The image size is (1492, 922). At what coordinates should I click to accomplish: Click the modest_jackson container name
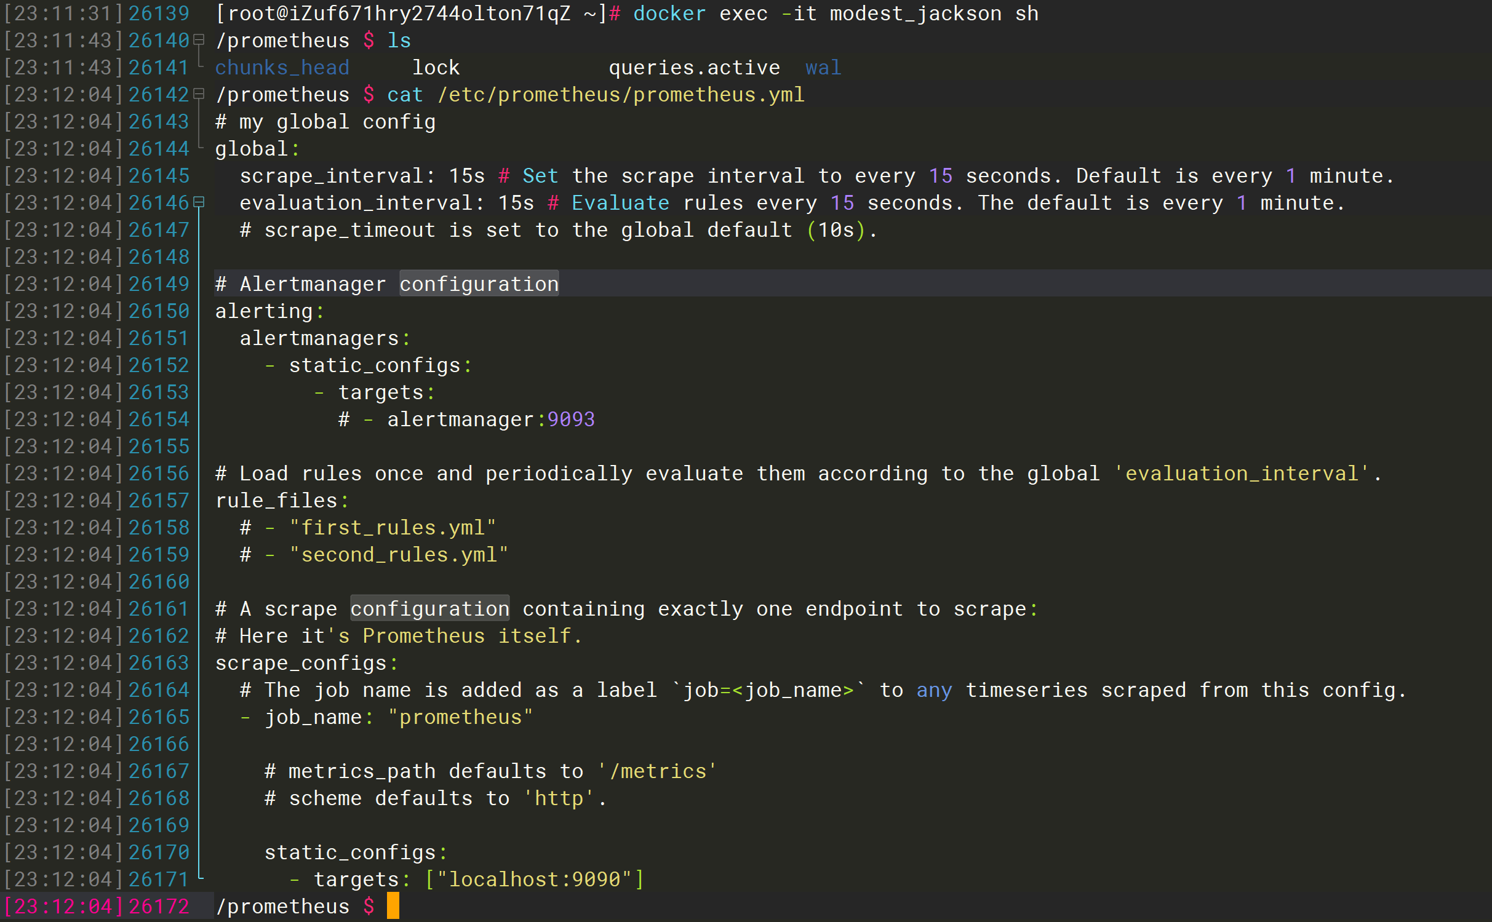click(x=916, y=13)
